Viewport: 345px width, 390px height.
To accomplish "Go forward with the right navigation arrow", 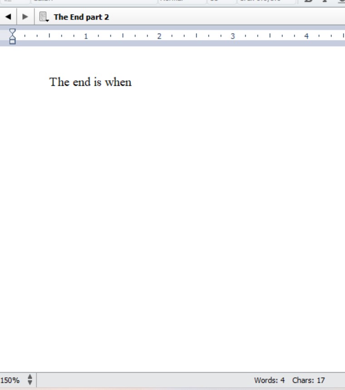I will (x=25, y=18).
